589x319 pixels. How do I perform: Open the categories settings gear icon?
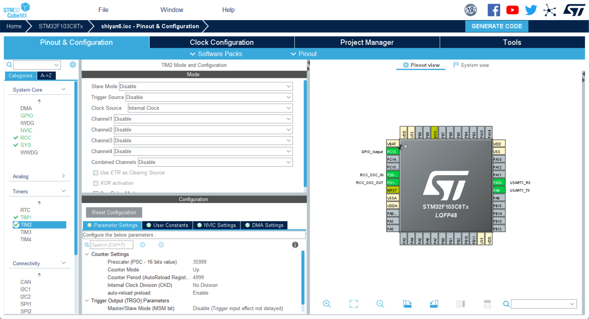[73, 64]
